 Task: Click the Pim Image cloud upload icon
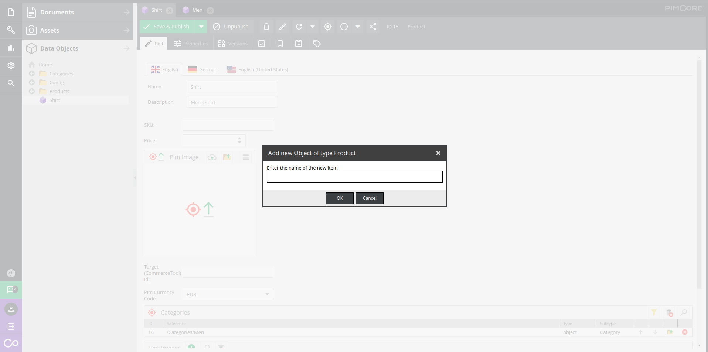pyautogui.click(x=212, y=157)
